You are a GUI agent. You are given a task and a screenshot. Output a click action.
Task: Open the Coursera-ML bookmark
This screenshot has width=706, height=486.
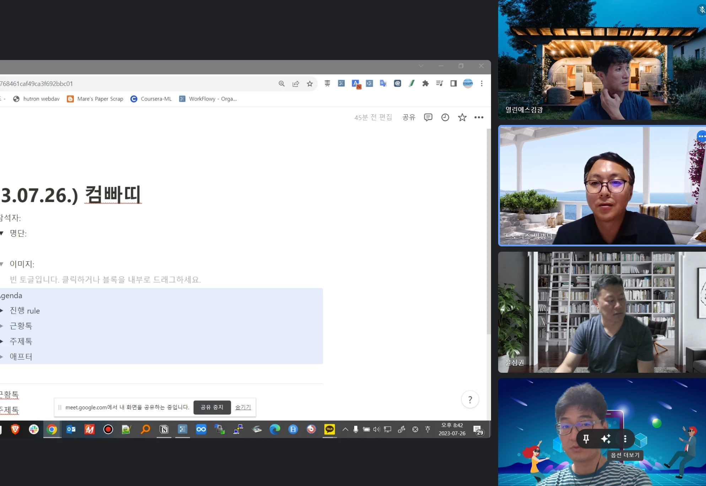[x=151, y=99]
